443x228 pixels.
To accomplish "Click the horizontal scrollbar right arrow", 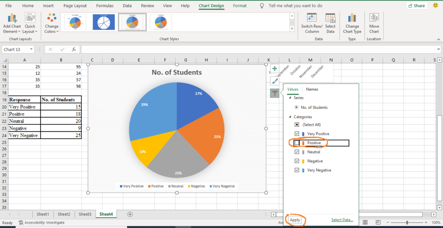I will pyautogui.click(x=433, y=215).
